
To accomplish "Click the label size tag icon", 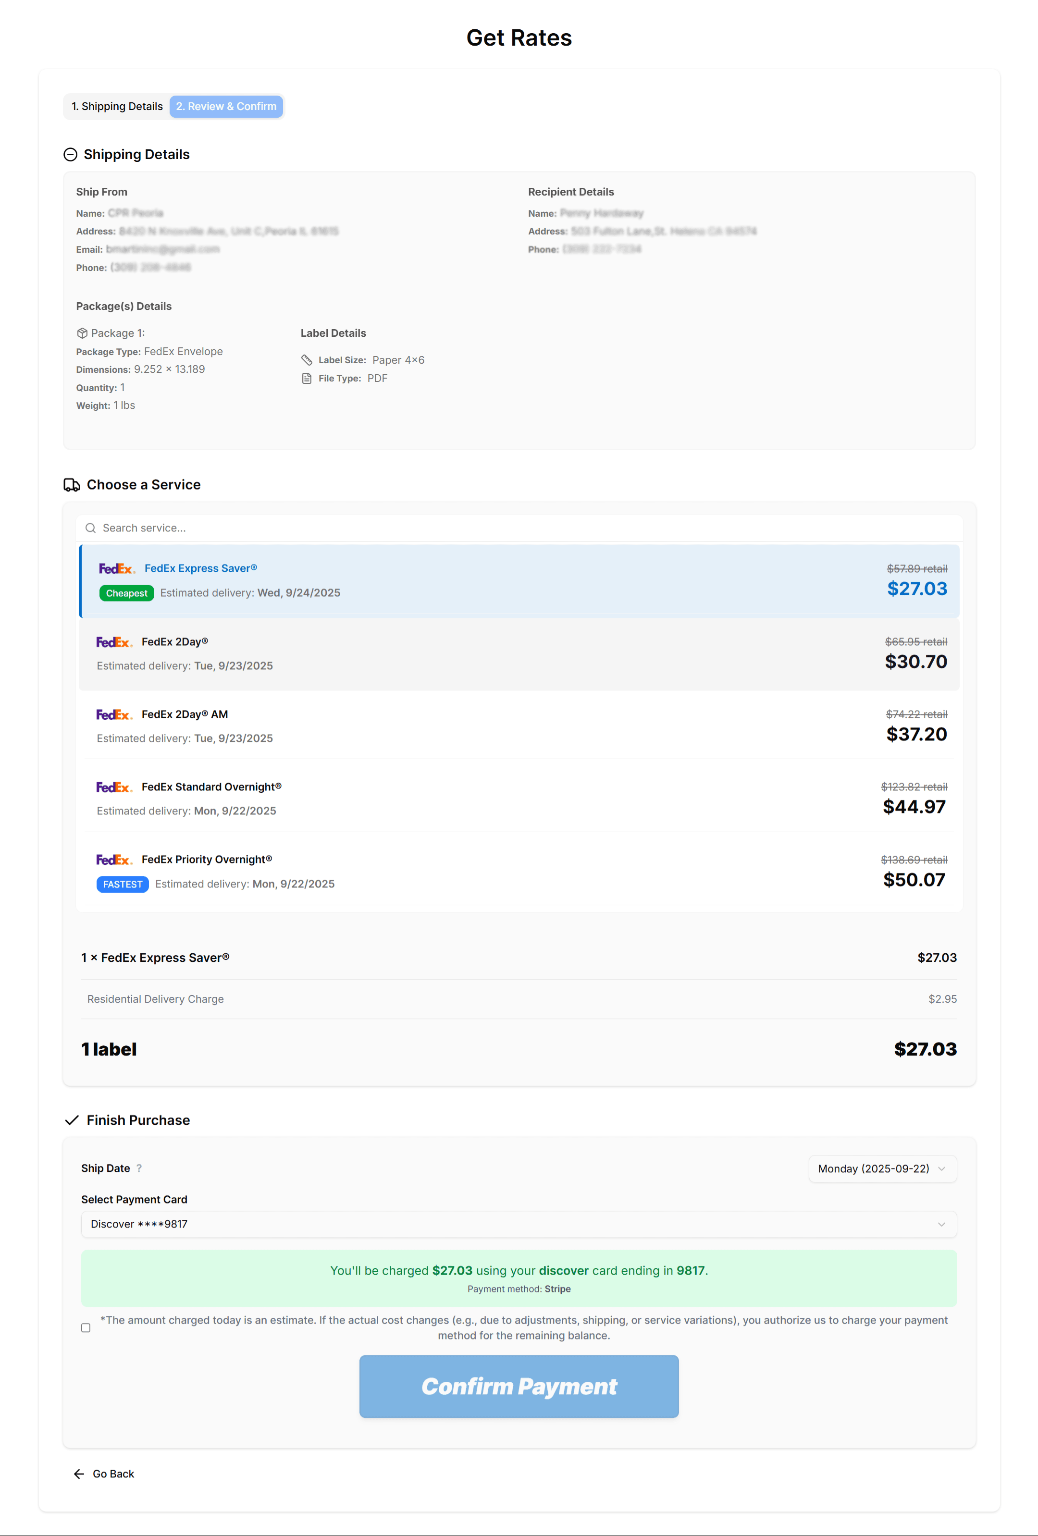I will tap(307, 360).
